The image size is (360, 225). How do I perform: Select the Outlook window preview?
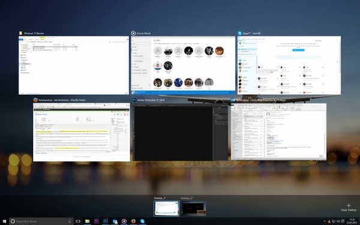[x=278, y=131]
